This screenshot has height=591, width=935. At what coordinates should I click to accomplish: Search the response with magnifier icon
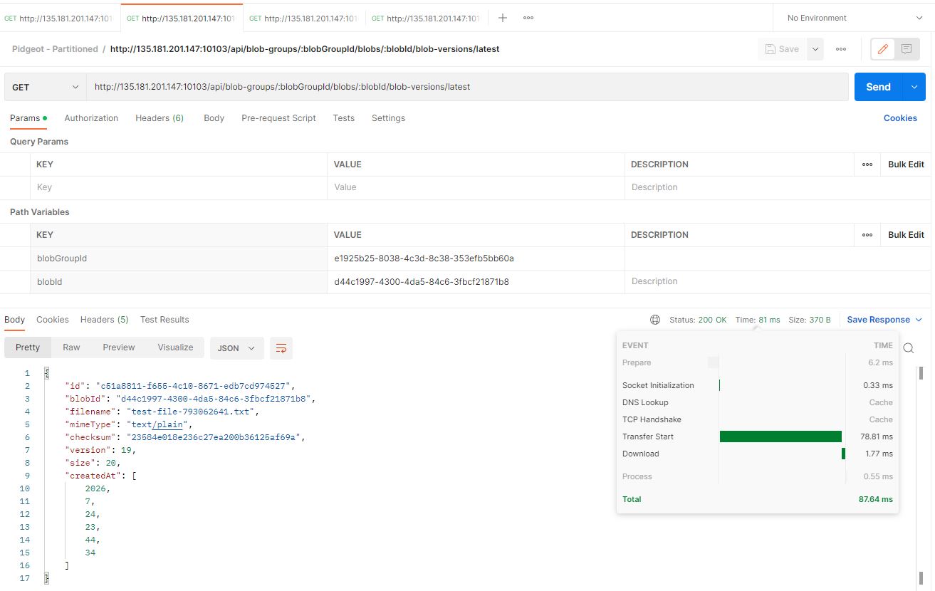point(909,348)
